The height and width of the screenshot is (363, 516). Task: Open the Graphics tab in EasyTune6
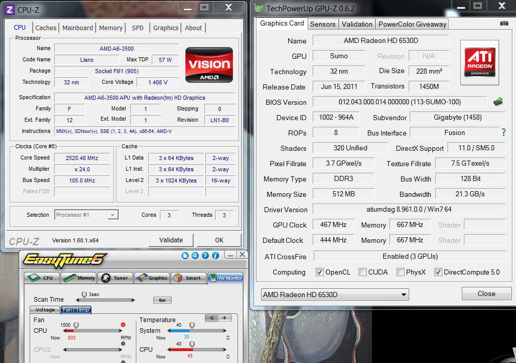tap(152, 278)
